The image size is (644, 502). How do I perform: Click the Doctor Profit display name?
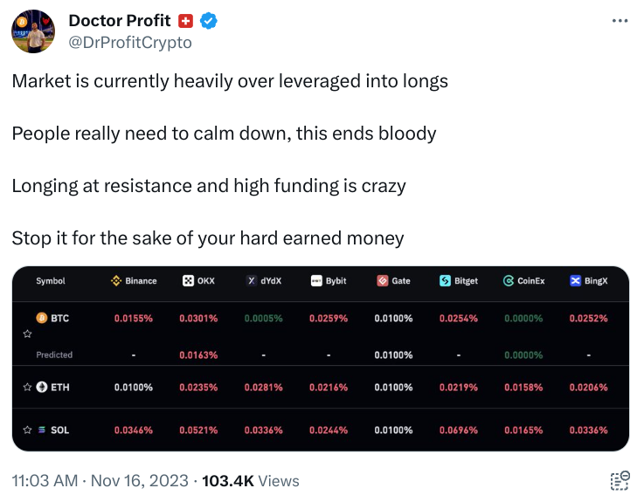click(x=119, y=21)
